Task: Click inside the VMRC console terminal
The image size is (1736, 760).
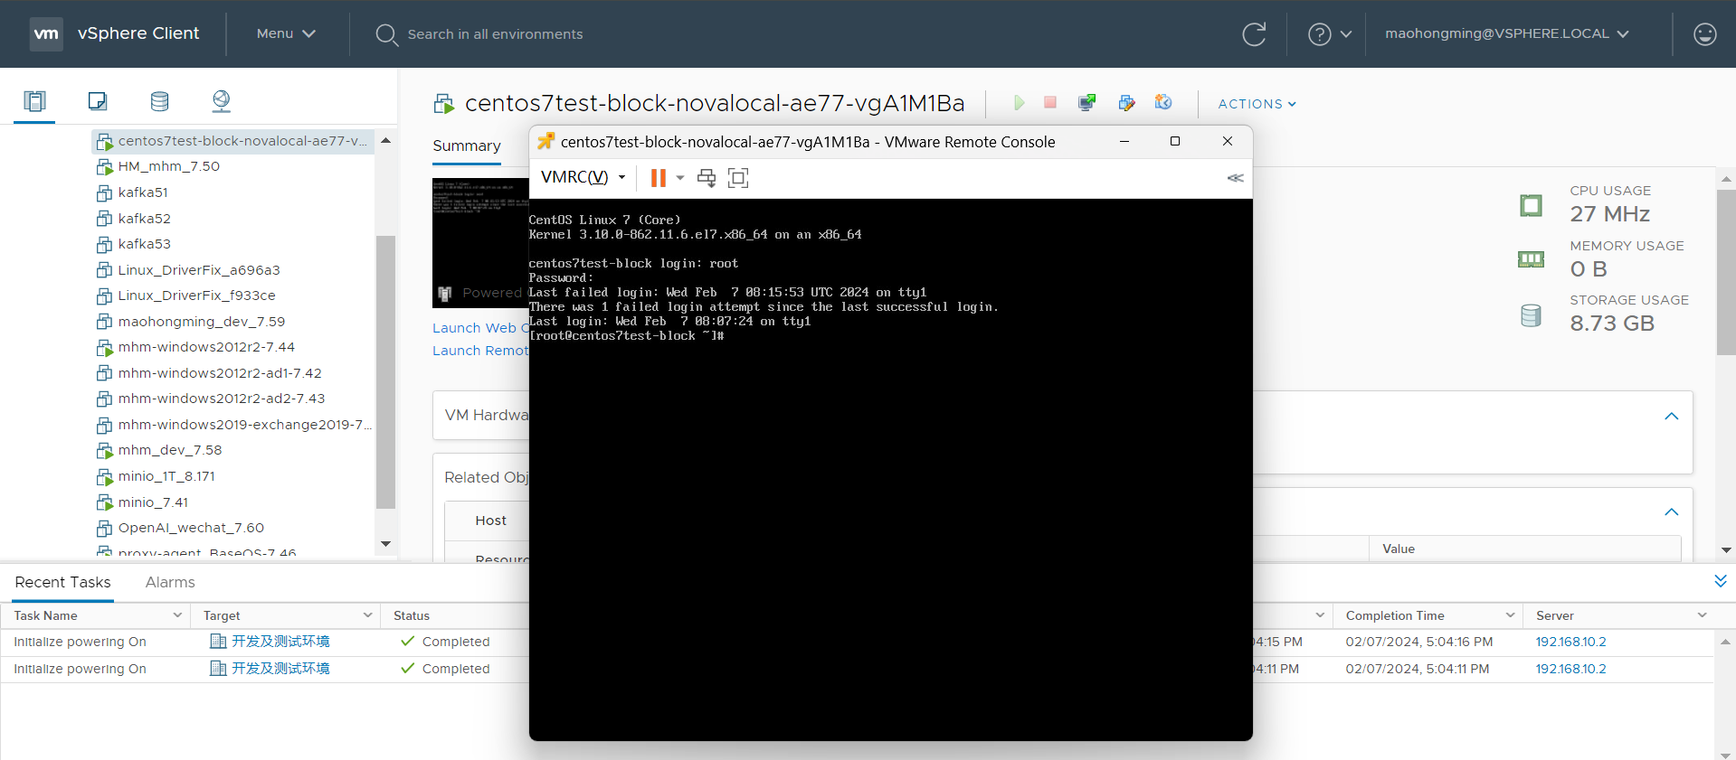Action: (891, 470)
